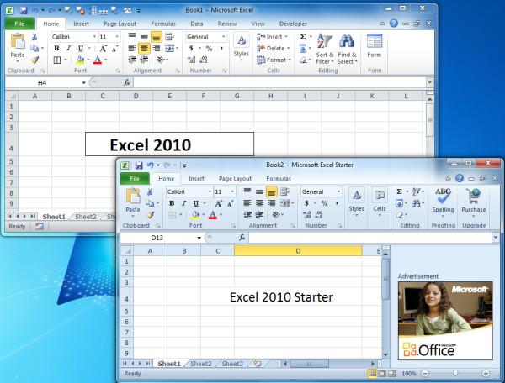
Task: Switch to Developer tab in Book1
Action: coord(293,24)
